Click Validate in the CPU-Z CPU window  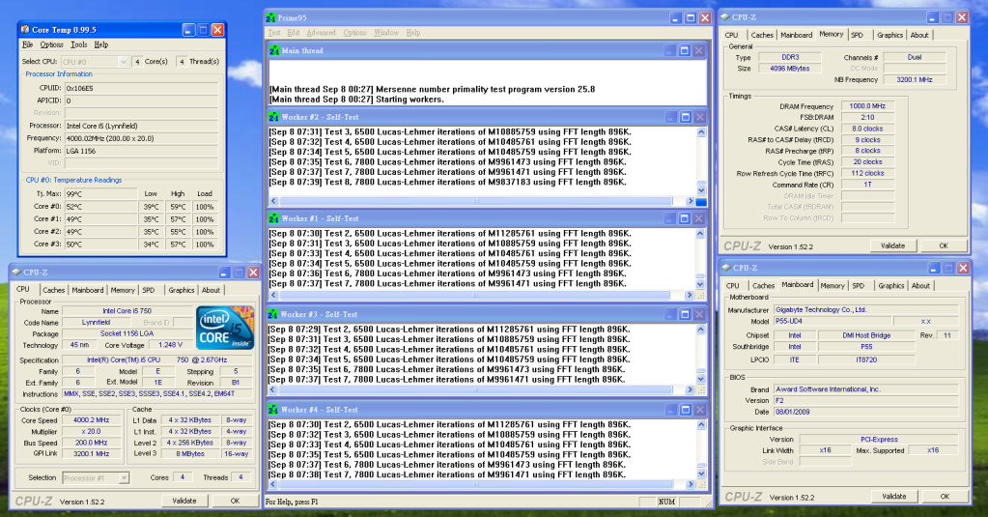tap(184, 501)
